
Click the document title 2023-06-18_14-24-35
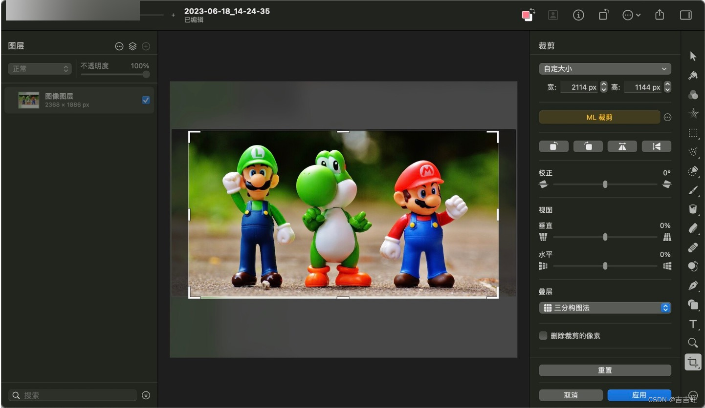coord(227,11)
